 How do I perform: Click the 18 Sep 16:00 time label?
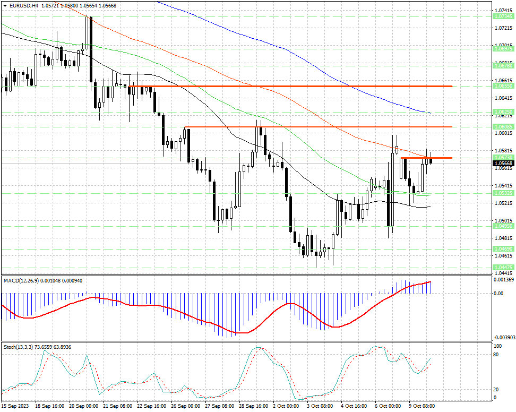click(x=49, y=406)
